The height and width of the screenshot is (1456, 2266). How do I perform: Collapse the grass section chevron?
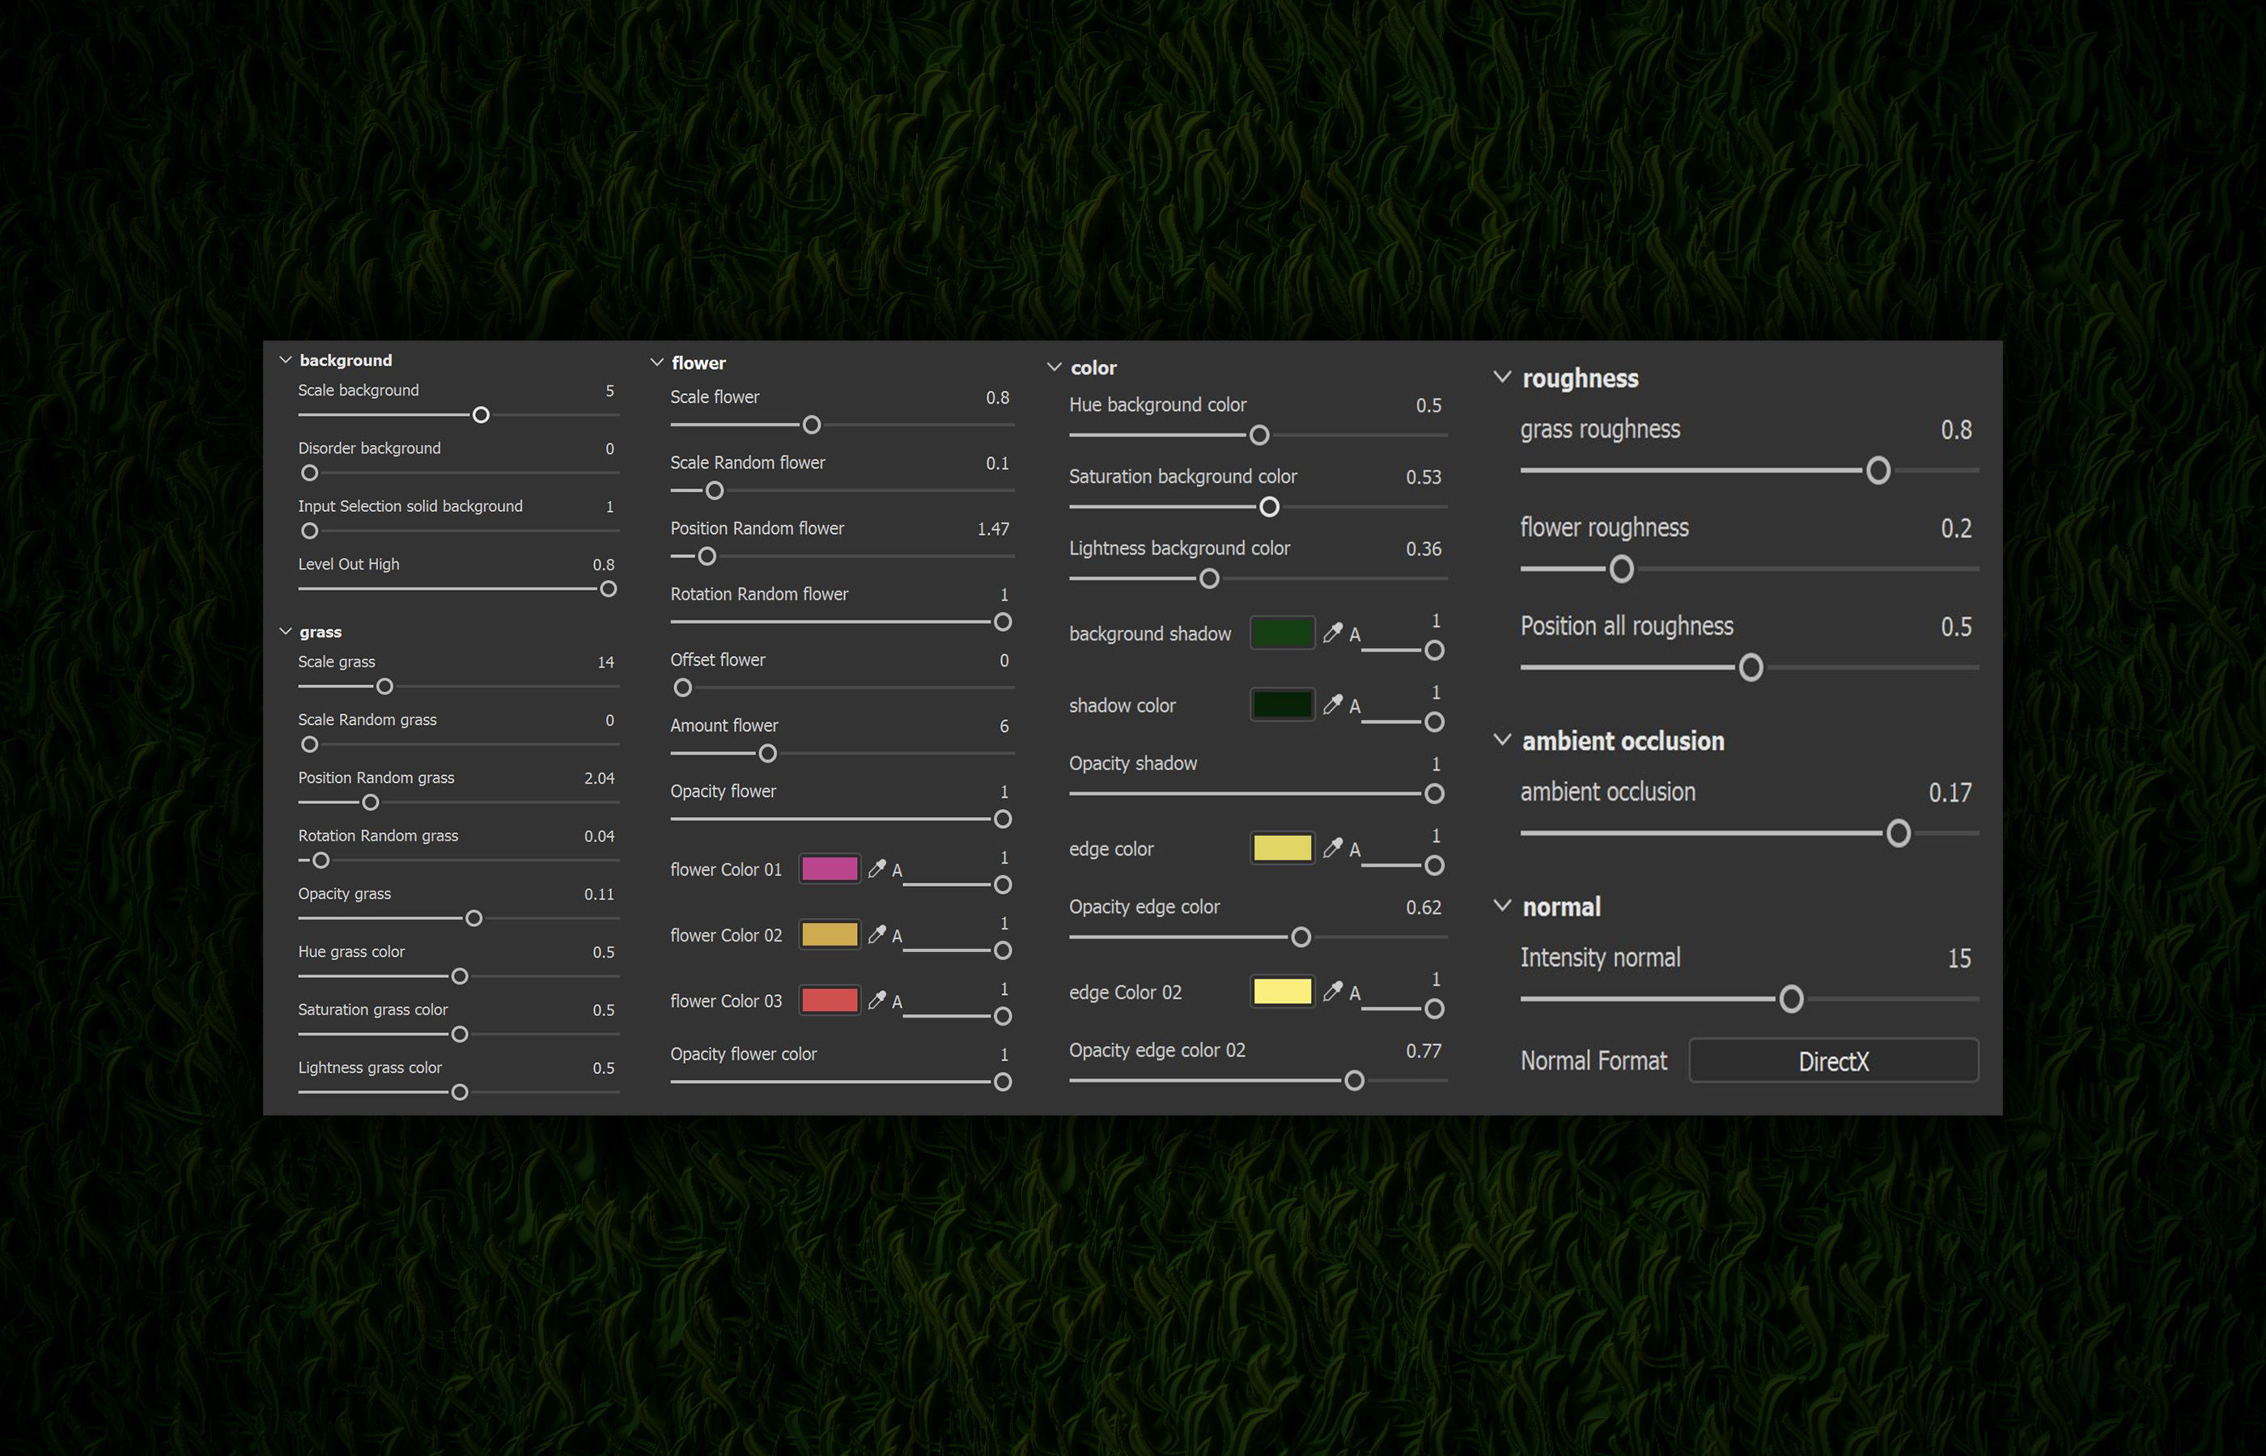click(286, 632)
